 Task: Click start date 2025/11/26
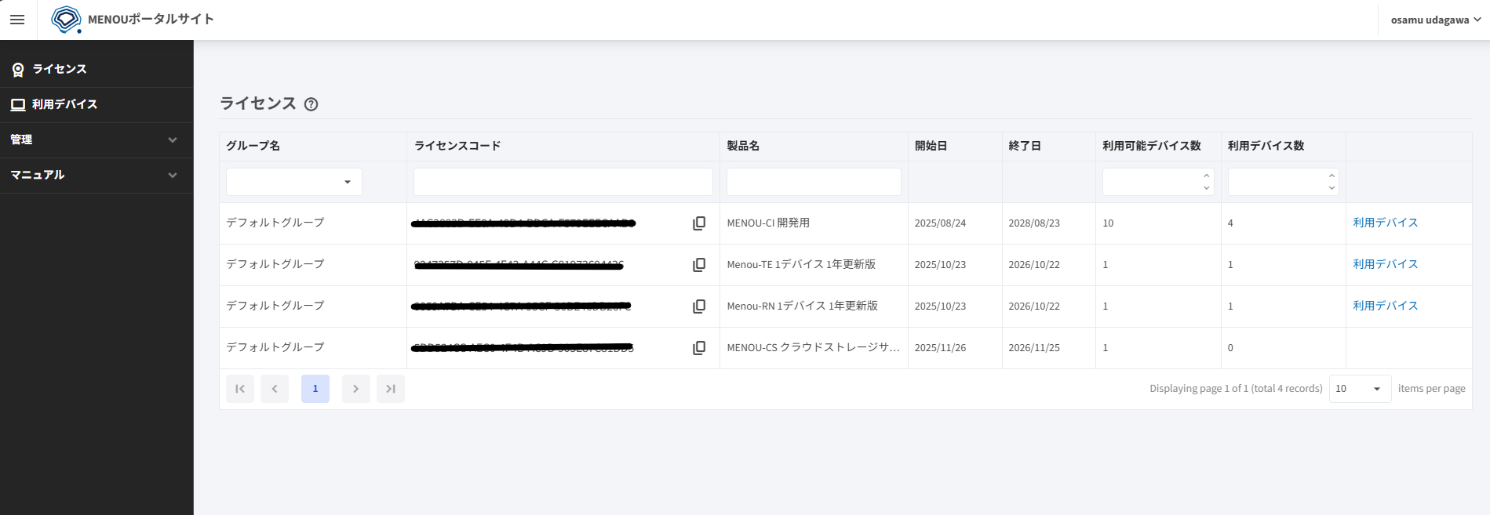(940, 348)
